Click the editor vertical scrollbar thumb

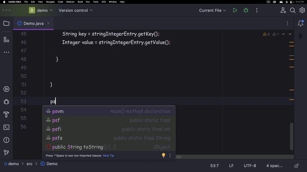click(x=292, y=136)
